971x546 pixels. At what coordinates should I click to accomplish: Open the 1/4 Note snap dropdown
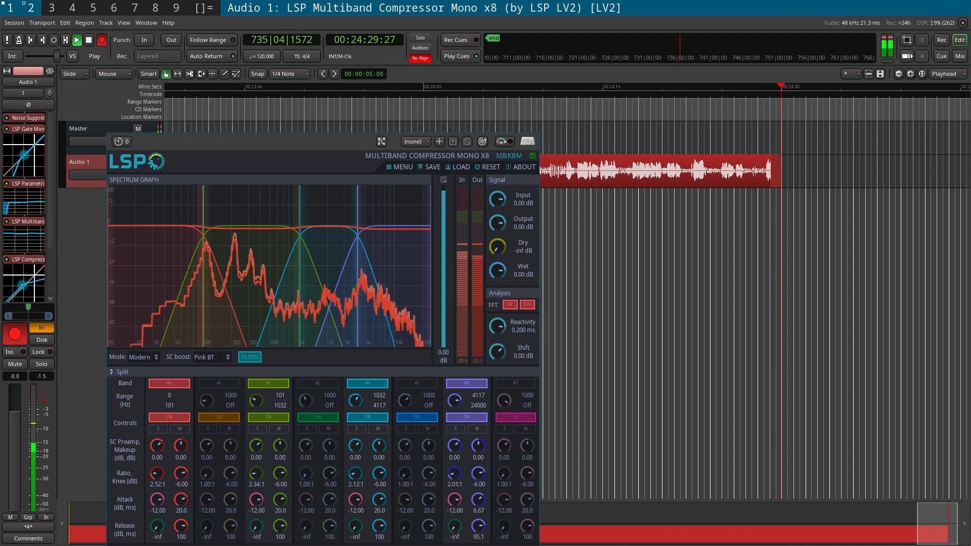click(290, 74)
